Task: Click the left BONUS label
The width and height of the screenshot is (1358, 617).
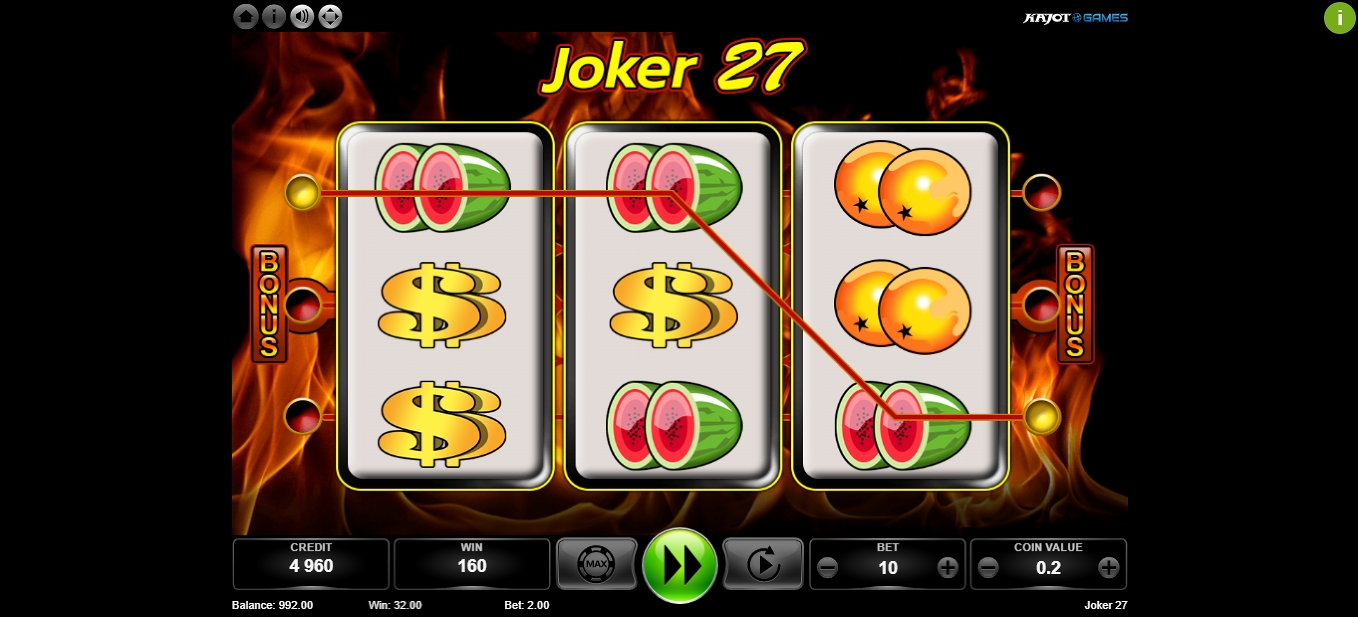Action: (269, 304)
